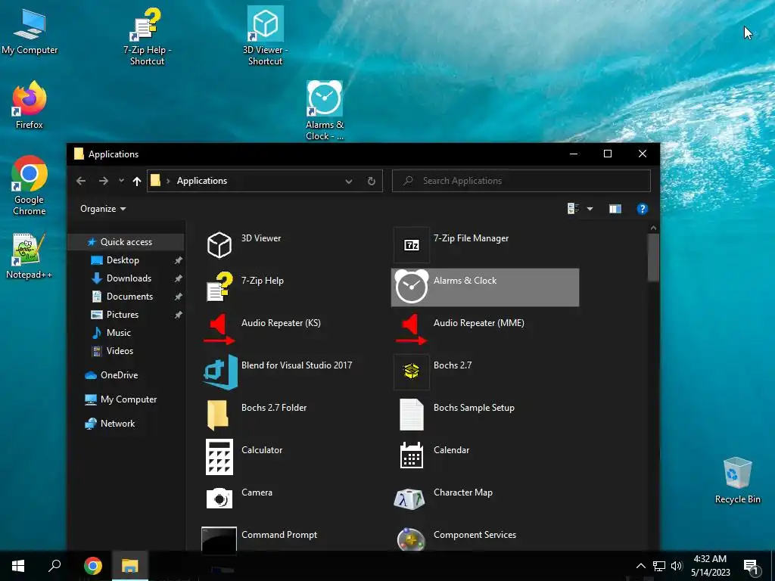
Task: Select Quick access in the navigation pane
Action: [x=126, y=242]
